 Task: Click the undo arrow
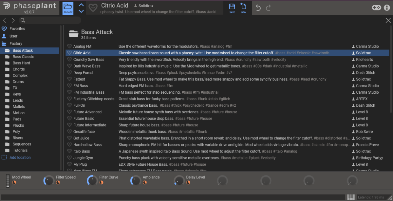[258, 8]
